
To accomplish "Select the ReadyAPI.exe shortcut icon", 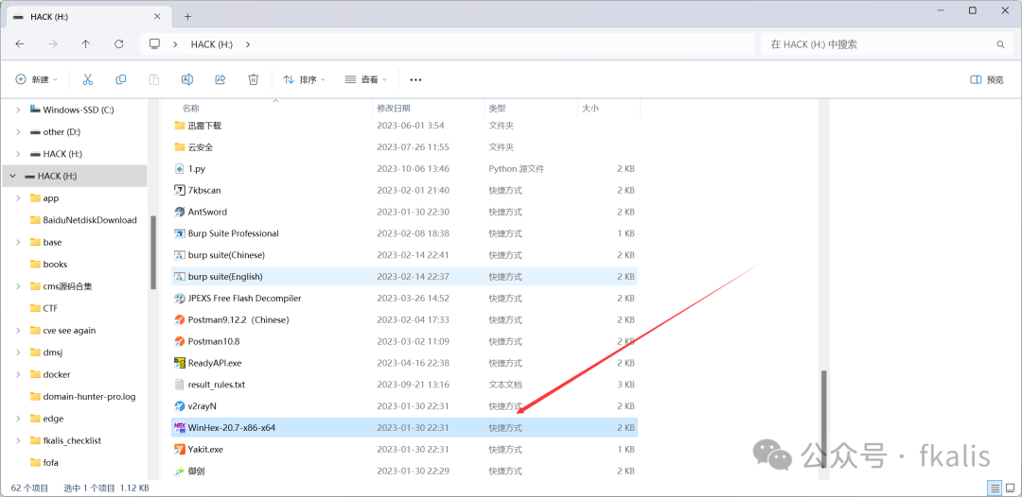I will [x=180, y=362].
